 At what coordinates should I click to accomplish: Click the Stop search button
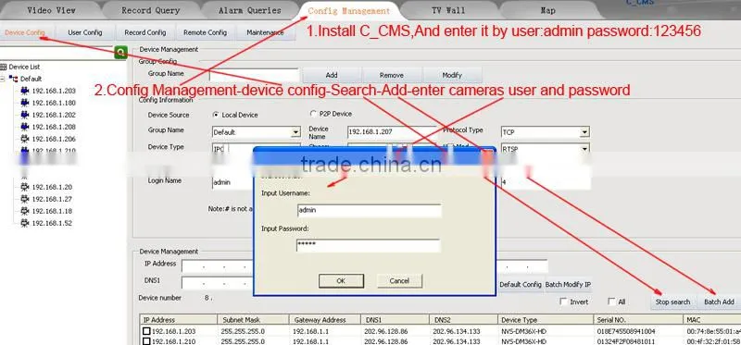[x=673, y=302]
